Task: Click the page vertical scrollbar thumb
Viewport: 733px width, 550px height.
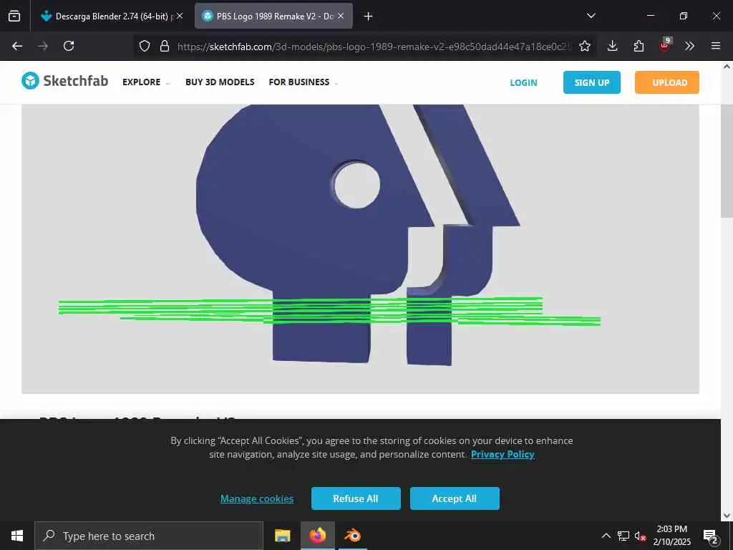Action: point(727,160)
